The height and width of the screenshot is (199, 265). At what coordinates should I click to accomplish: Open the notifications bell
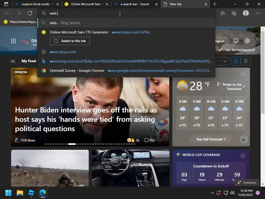[x=236, y=41]
